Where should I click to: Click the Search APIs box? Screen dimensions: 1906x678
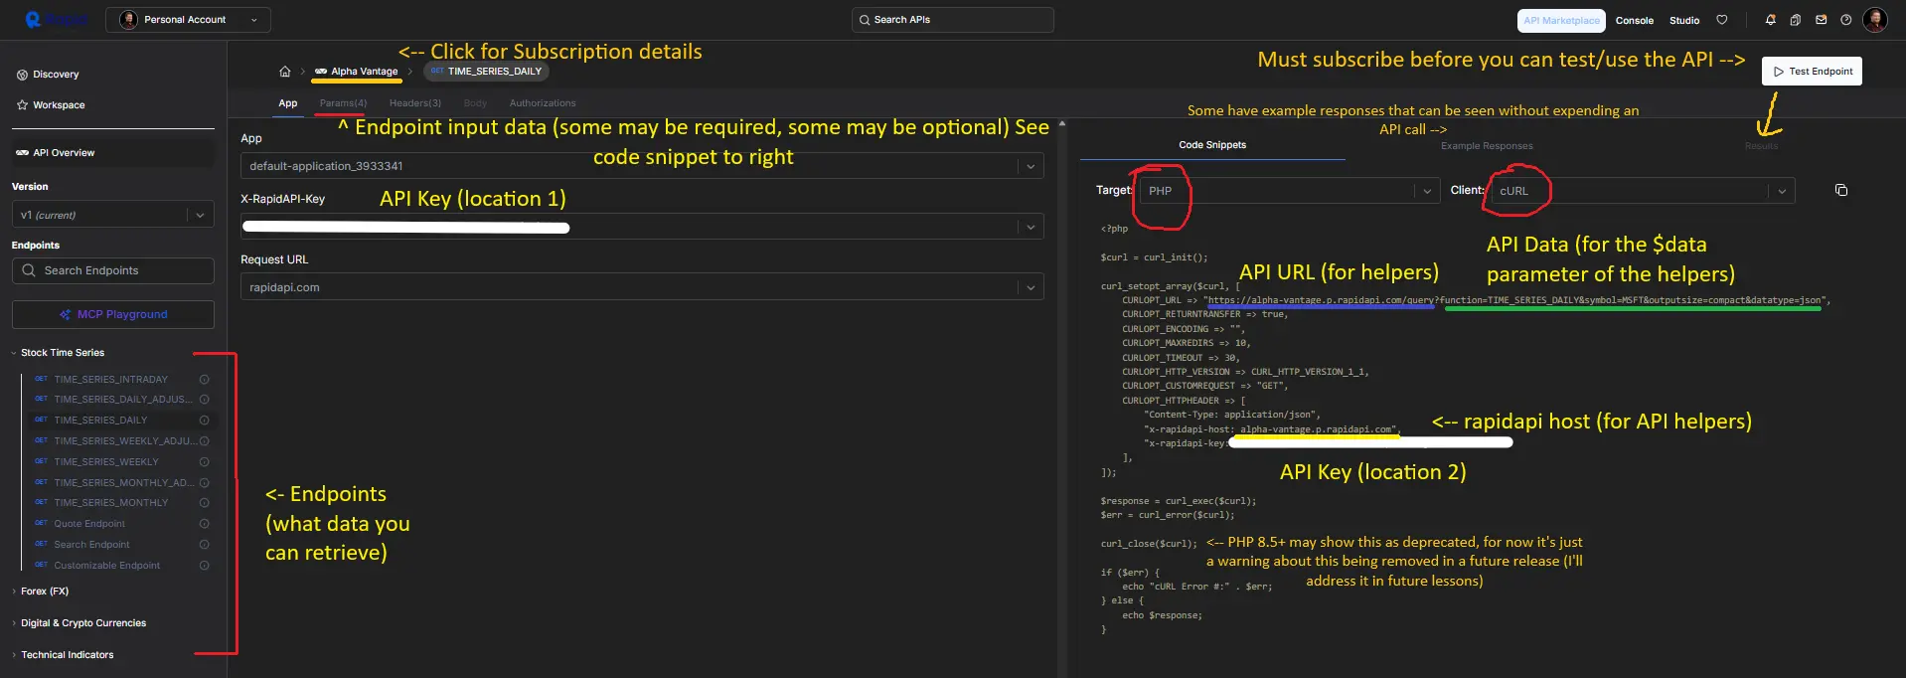pyautogui.click(x=952, y=20)
